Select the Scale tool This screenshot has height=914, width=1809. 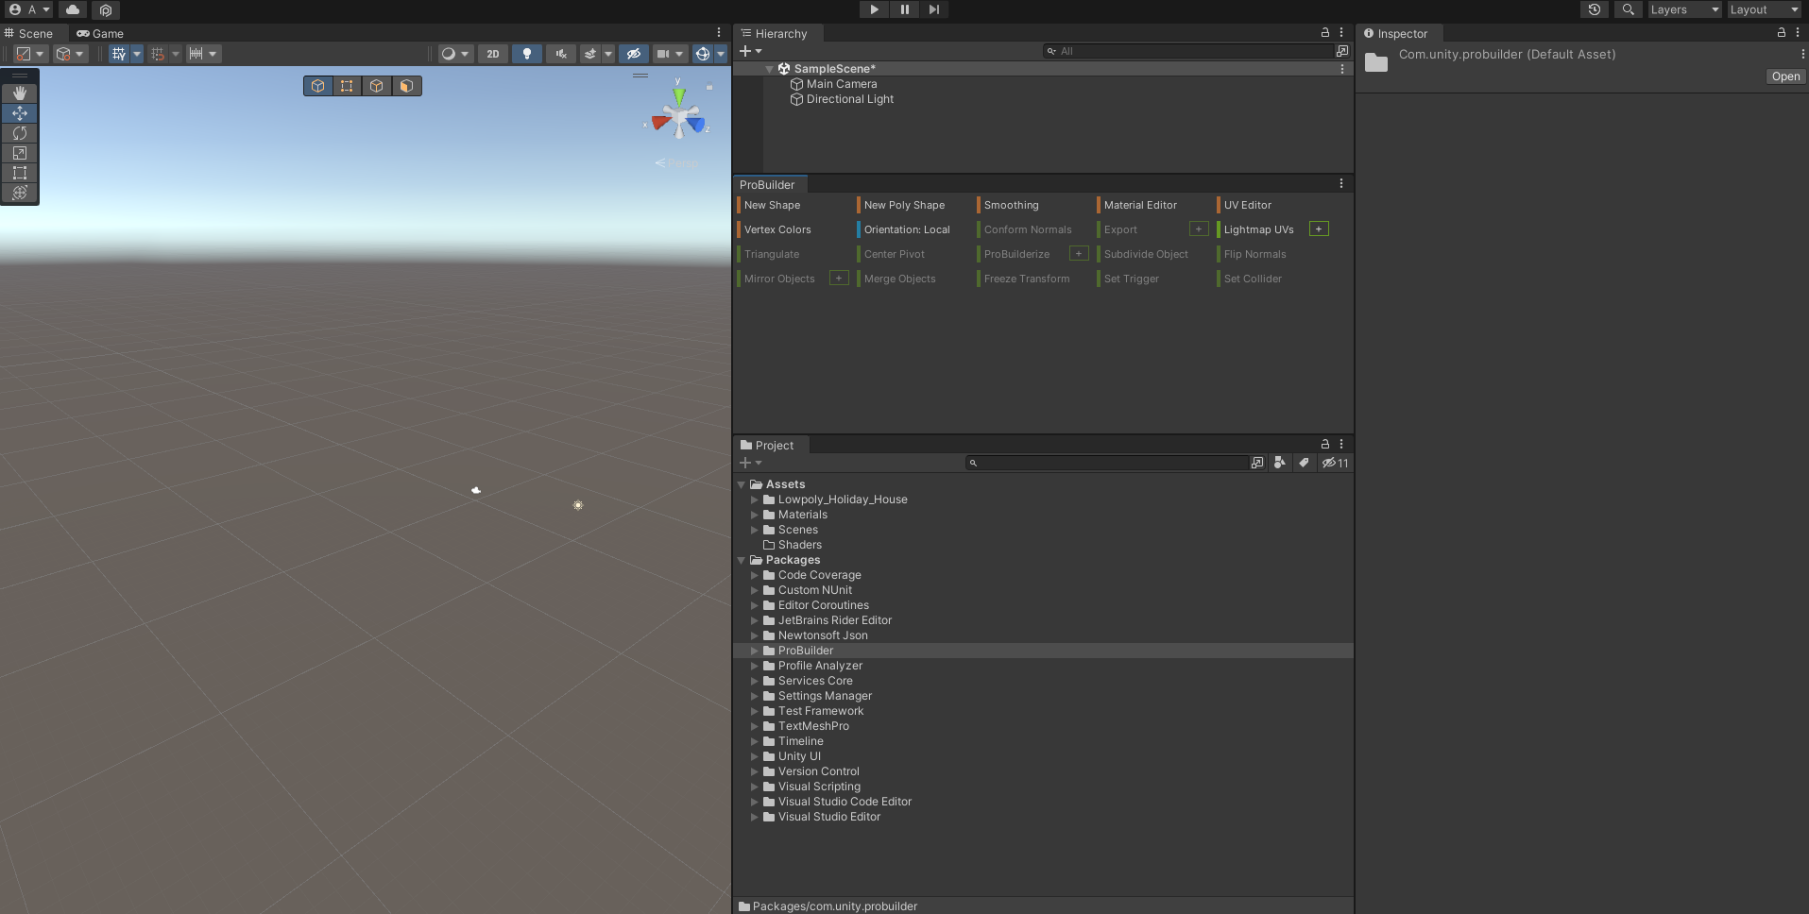[x=19, y=153]
